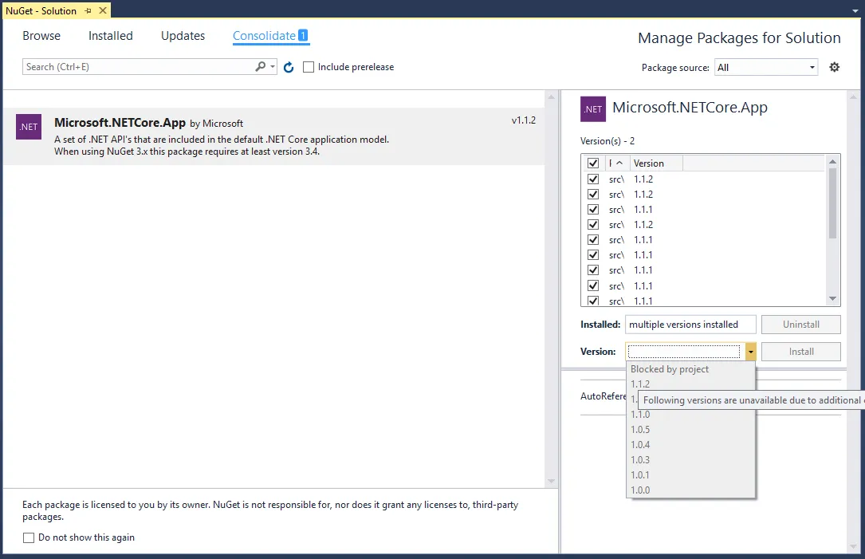Image resolution: width=865 pixels, height=559 pixels.
Task: Click the multiple versions installed field
Action: point(690,325)
